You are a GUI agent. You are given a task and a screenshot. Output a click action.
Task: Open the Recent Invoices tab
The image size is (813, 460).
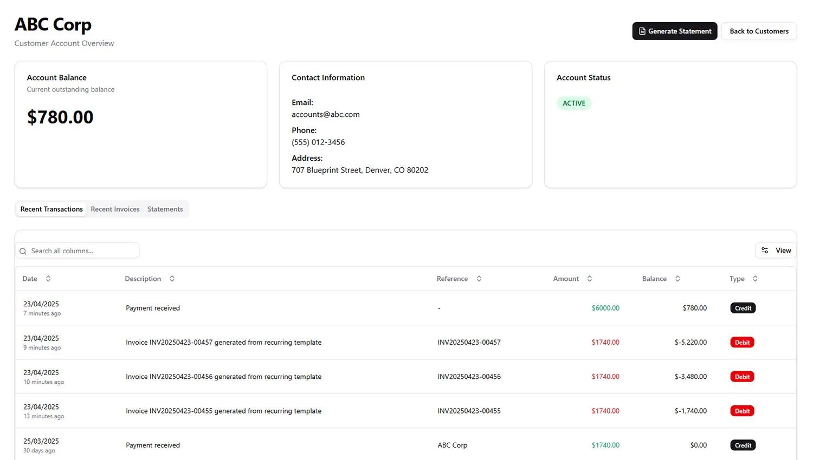pyautogui.click(x=115, y=209)
